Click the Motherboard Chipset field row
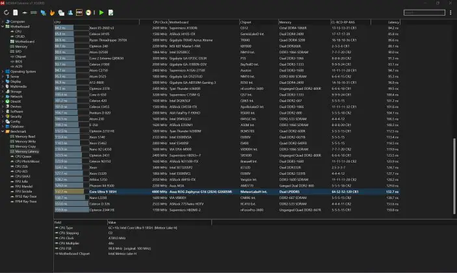The image size is (457, 273). (x=133, y=253)
